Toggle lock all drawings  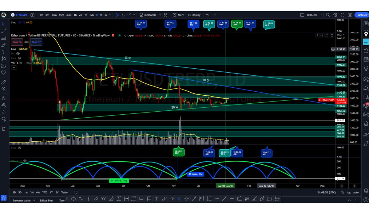pos(4,113)
